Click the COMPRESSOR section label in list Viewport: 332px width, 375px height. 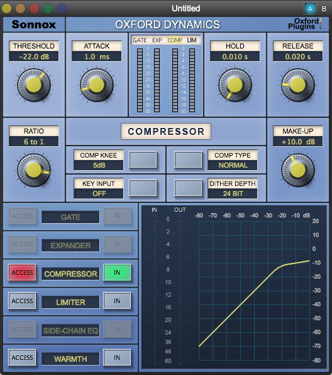pos(70,274)
